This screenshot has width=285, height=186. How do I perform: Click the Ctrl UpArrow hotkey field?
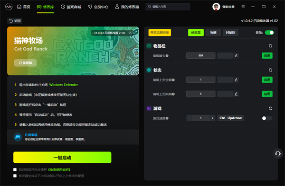point(230,118)
